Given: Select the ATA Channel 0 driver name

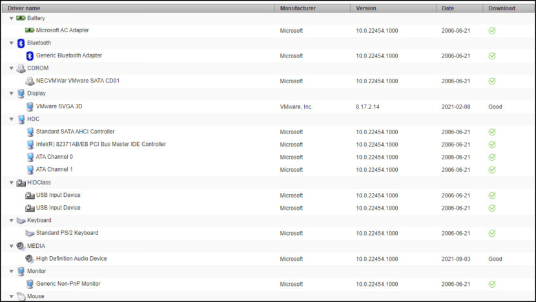Looking at the screenshot, I should 54,157.
